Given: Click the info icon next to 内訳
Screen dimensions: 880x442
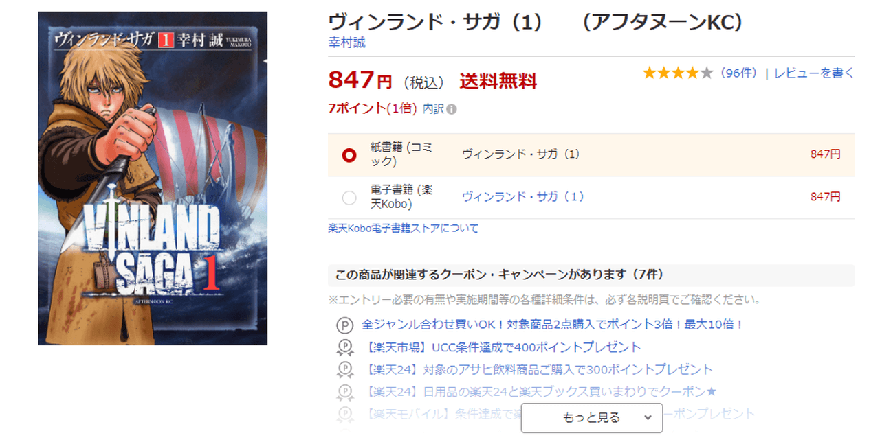Looking at the screenshot, I should point(452,109).
